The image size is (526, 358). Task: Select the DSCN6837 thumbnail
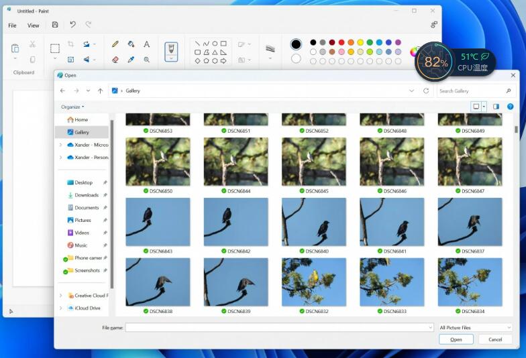(x=470, y=222)
